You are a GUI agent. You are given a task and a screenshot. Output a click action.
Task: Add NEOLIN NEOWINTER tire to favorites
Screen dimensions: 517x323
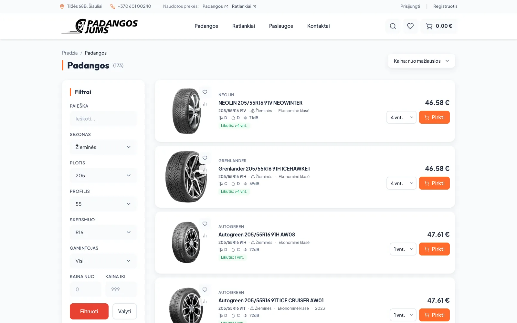(205, 92)
